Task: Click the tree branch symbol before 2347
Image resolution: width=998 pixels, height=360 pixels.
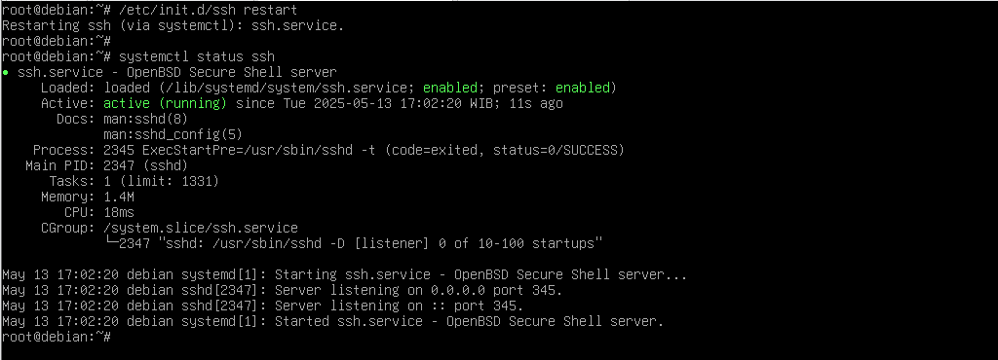Action: [x=111, y=243]
